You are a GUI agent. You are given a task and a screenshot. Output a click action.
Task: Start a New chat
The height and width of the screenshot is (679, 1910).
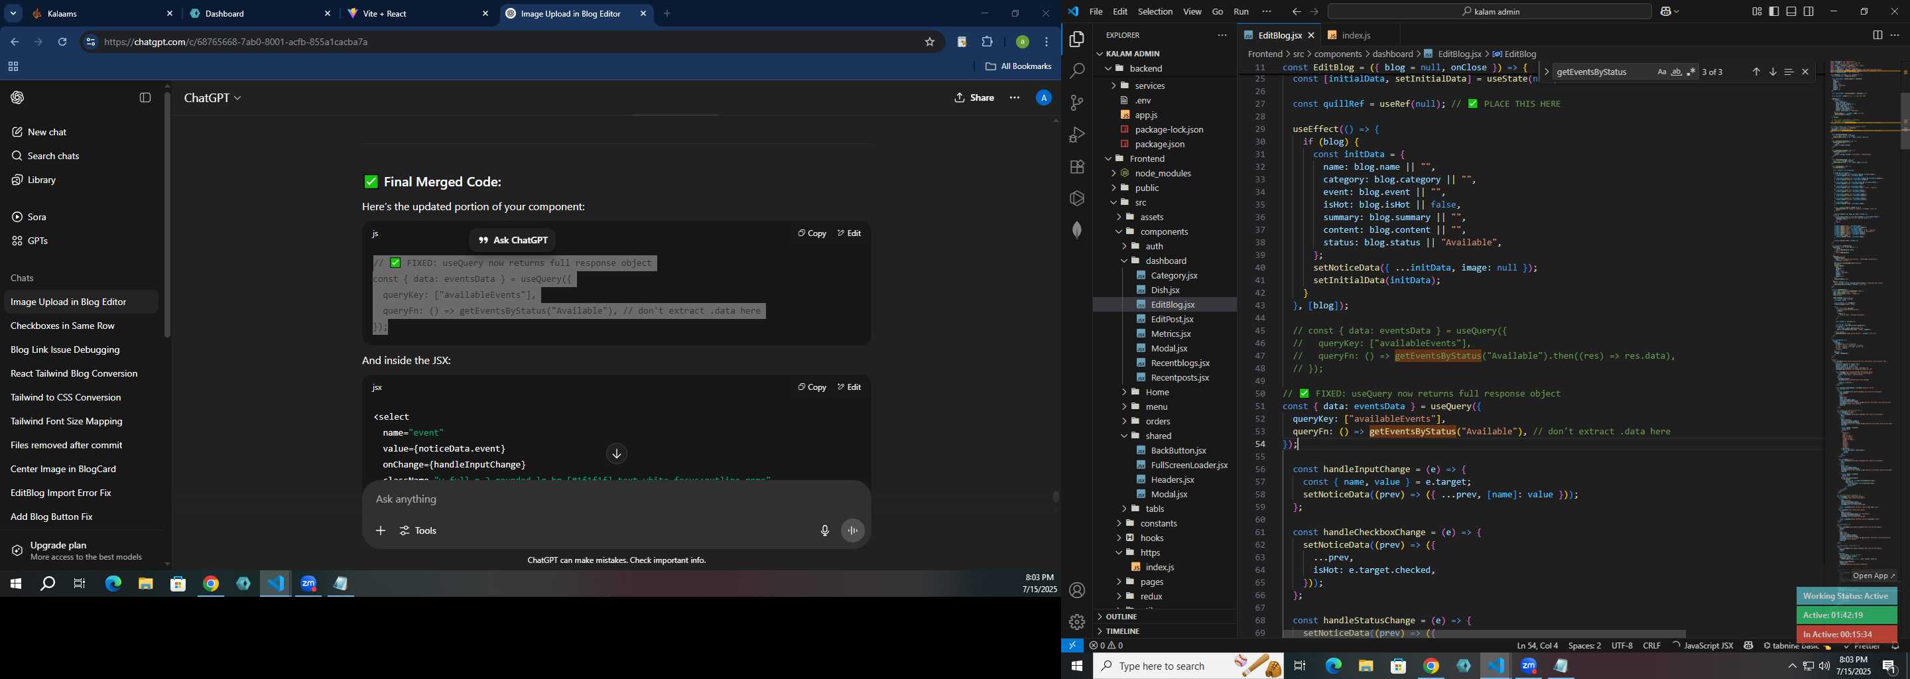click(82, 132)
